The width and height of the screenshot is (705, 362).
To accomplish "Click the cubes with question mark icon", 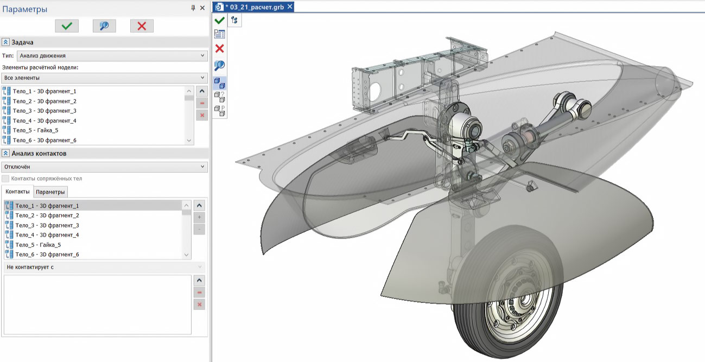I will (220, 97).
